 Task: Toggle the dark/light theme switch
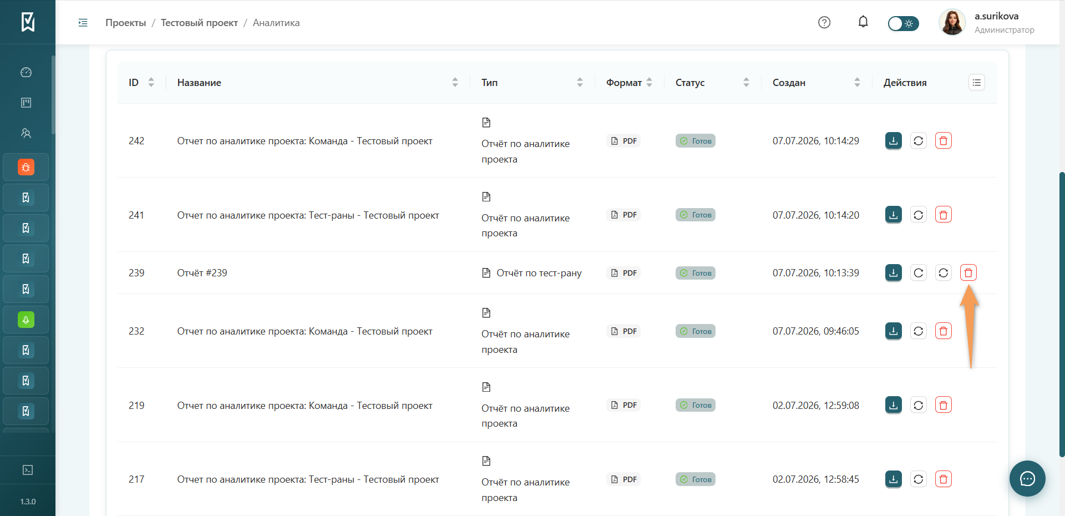[x=903, y=23]
